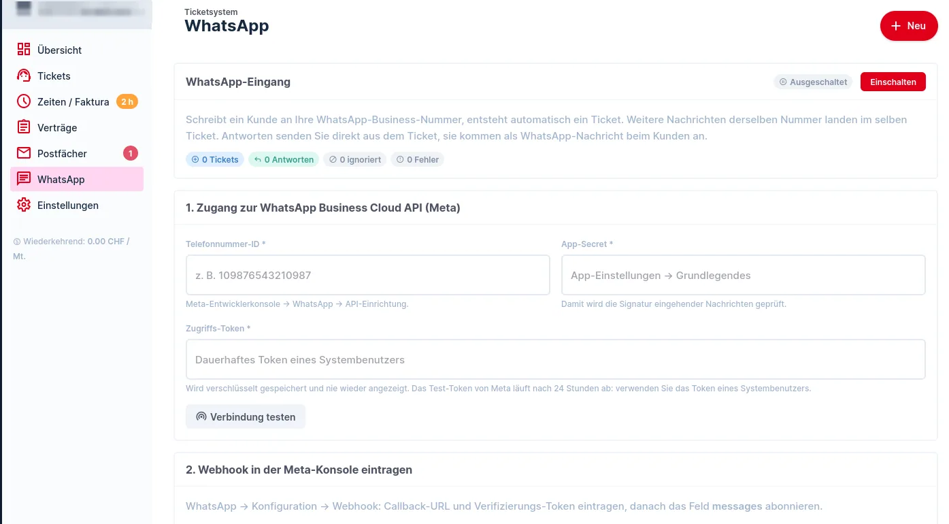Open the Postfächer envelope icon
This screenshot has height=524, width=949.
[x=24, y=153]
